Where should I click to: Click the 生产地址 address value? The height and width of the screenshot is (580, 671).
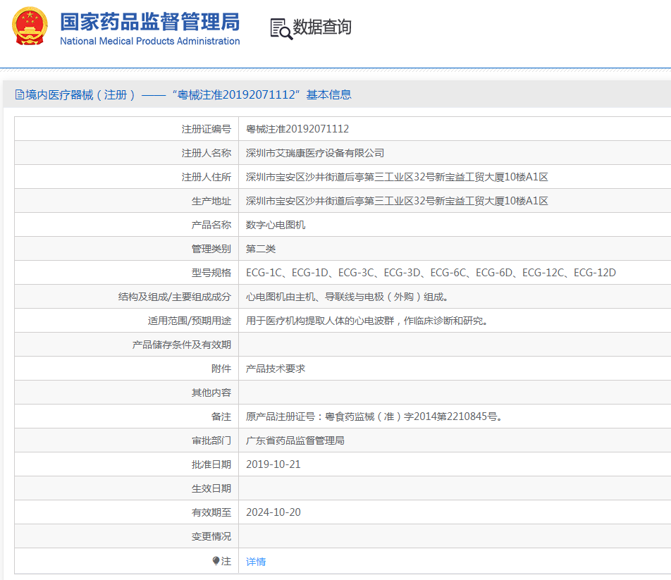click(x=397, y=201)
